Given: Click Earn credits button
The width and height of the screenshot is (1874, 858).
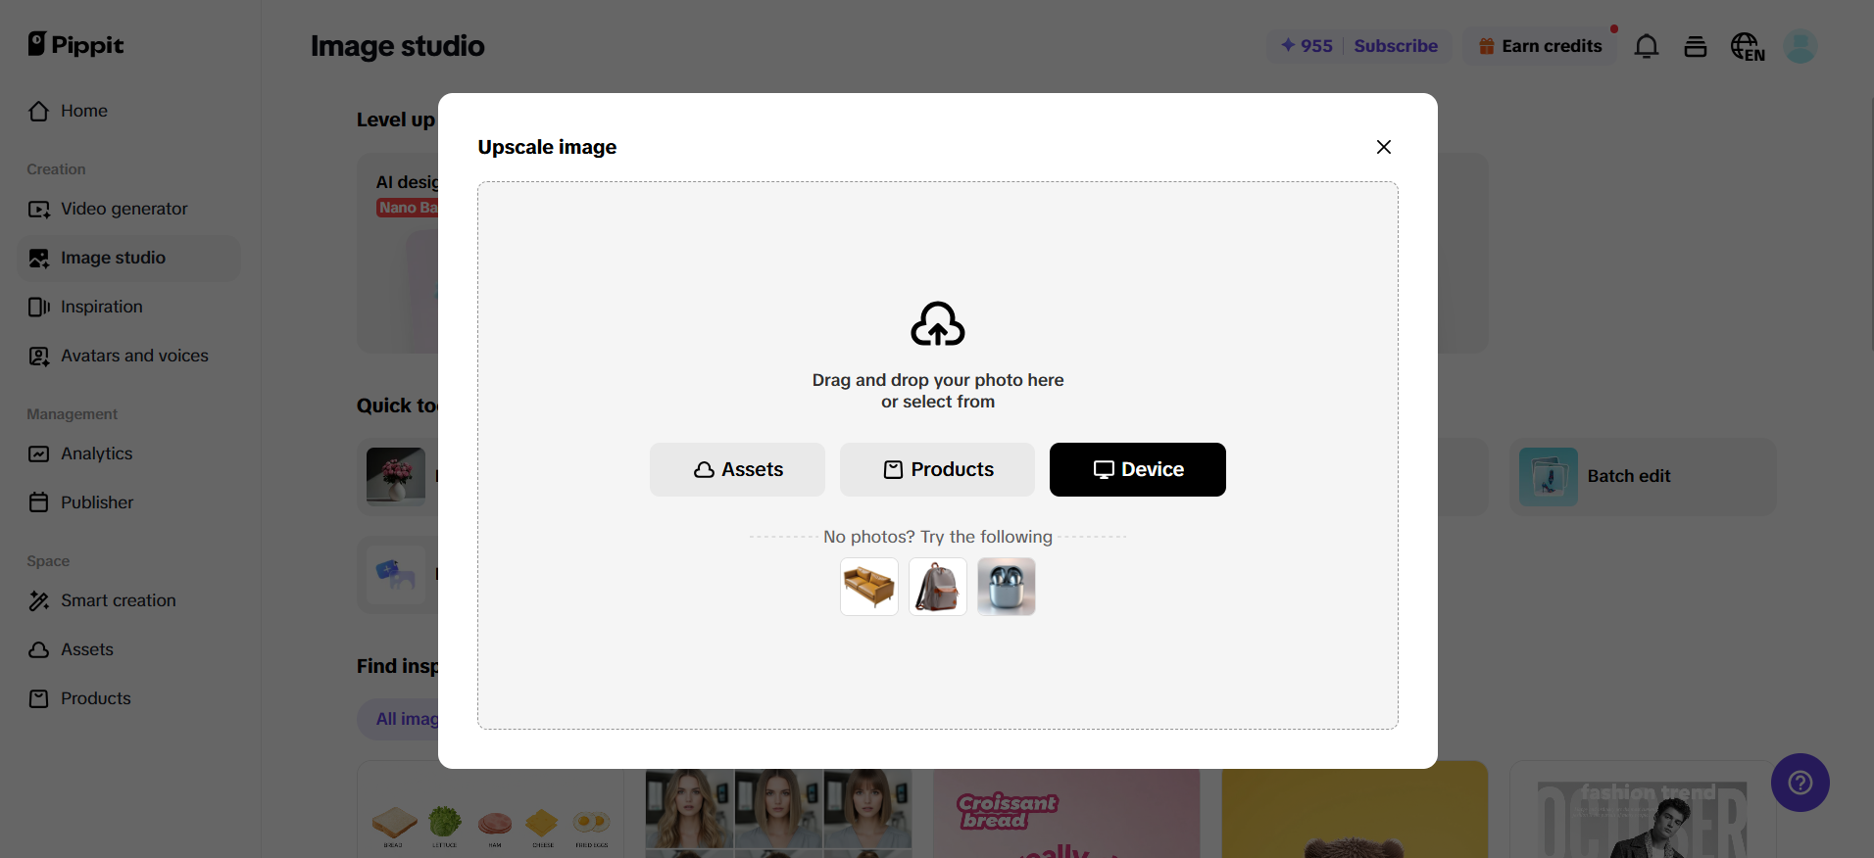Looking at the screenshot, I should [1541, 46].
